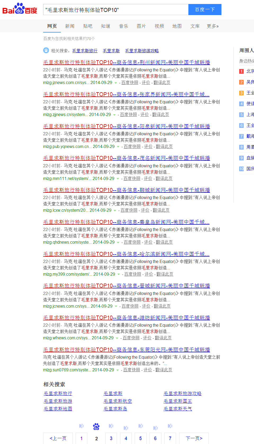
Task: Switch to the 新闻 tab
Action: tap(70, 26)
